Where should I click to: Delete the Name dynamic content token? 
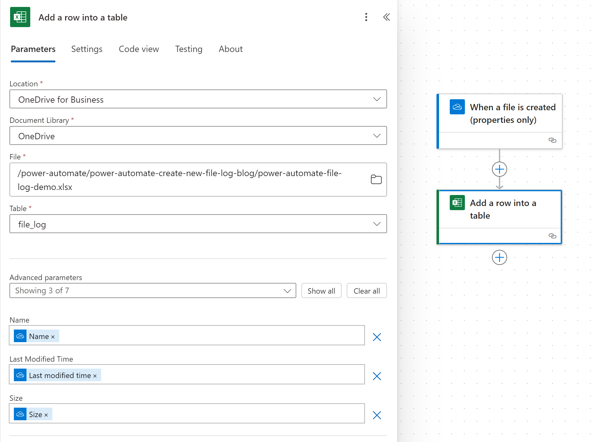click(53, 337)
